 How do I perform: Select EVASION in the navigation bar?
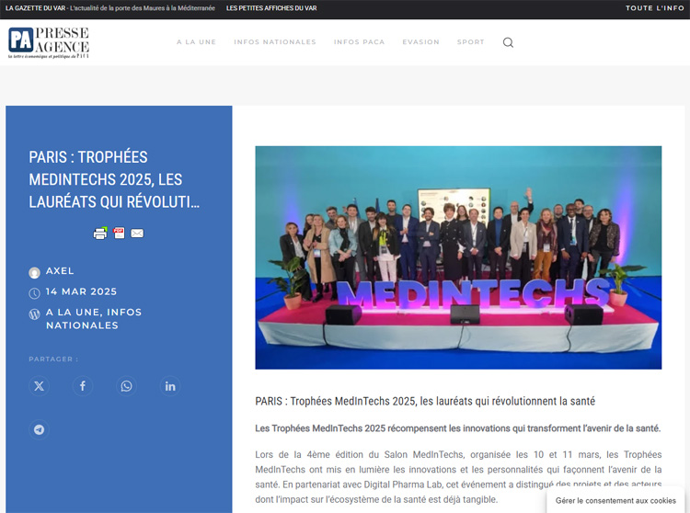click(x=420, y=42)
